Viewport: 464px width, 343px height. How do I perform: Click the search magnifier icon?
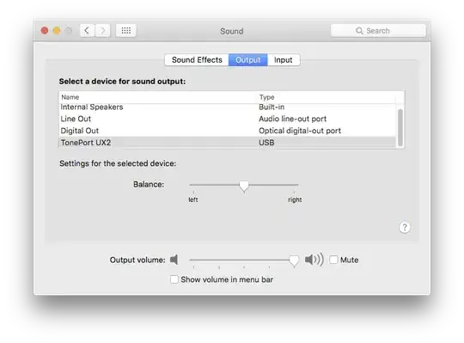(359, 31)
